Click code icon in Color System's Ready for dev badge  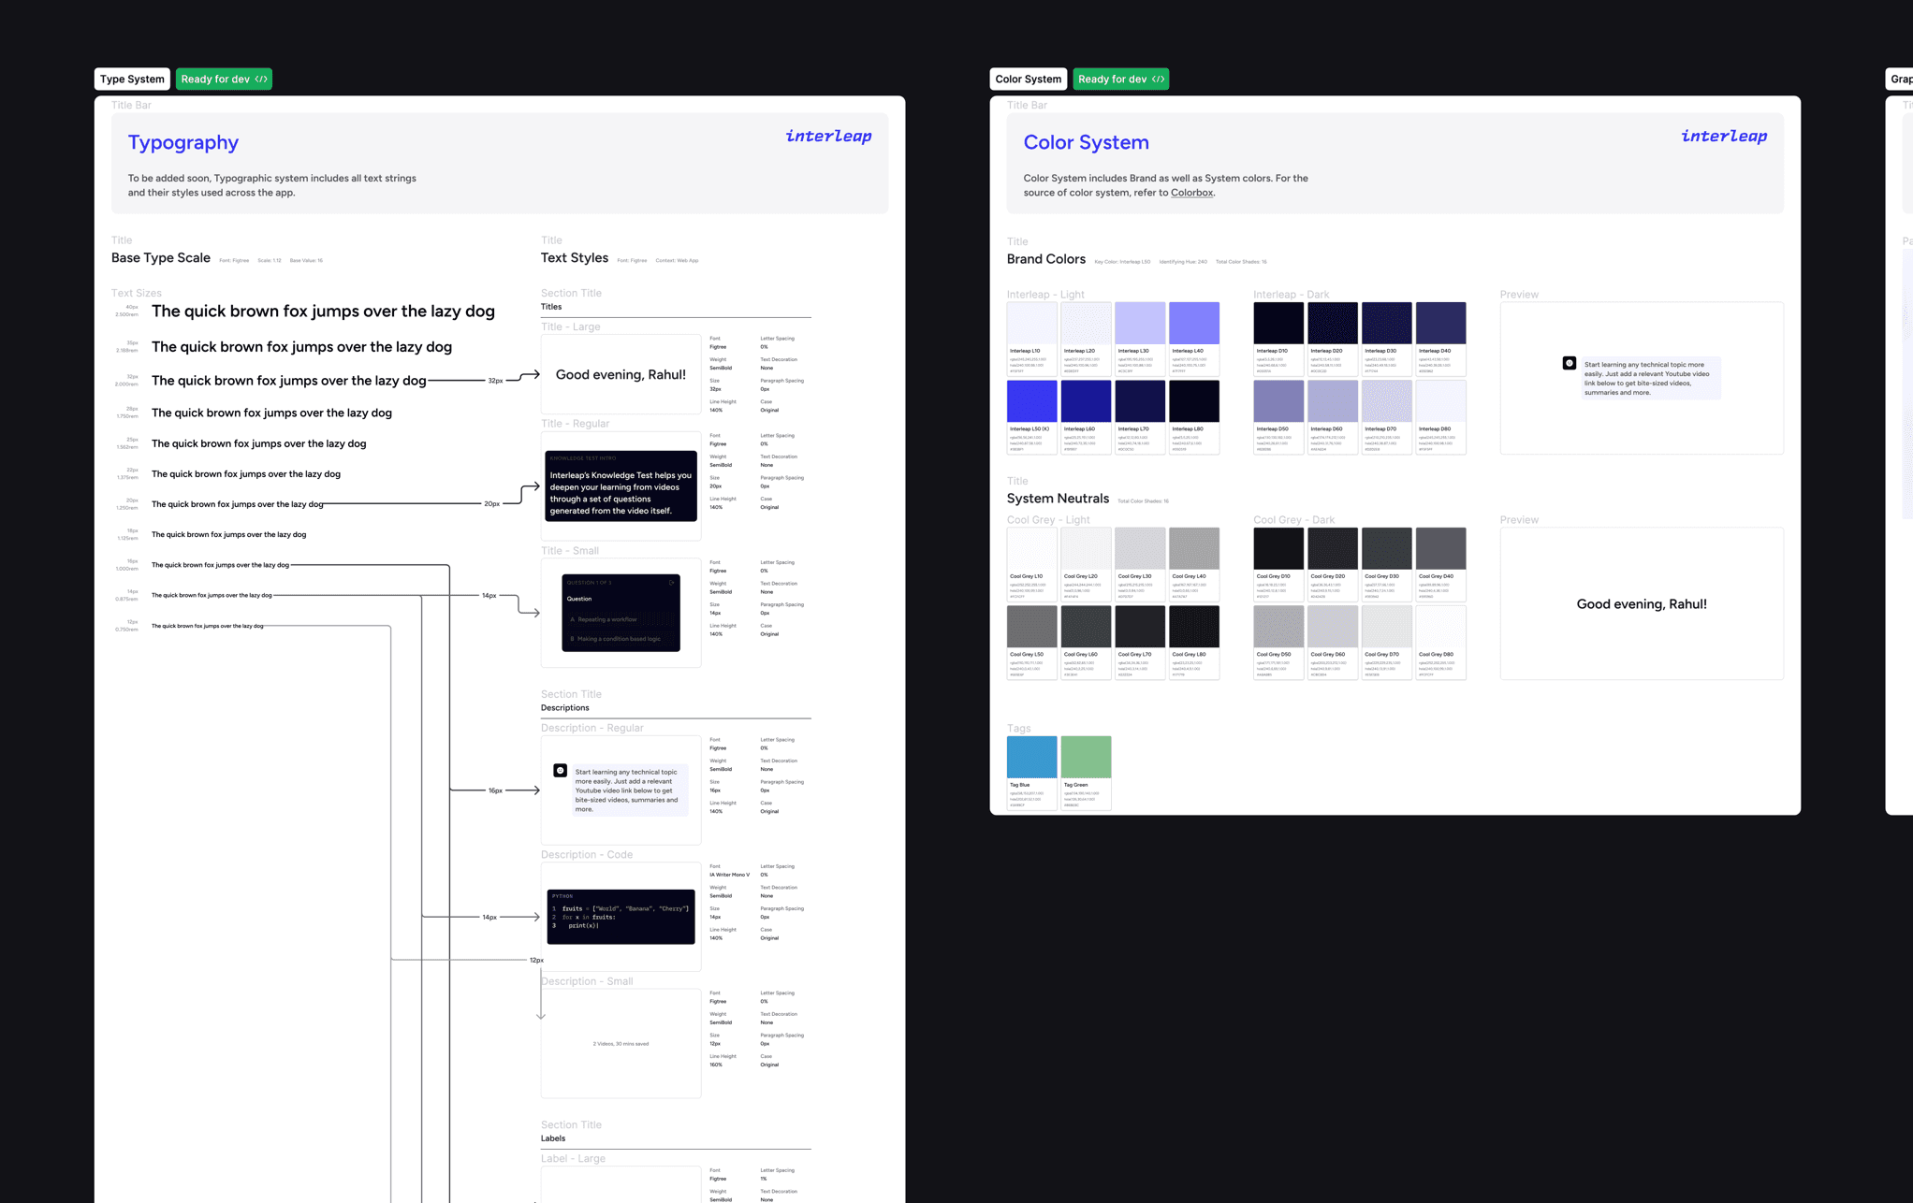tap(1158, 80)
